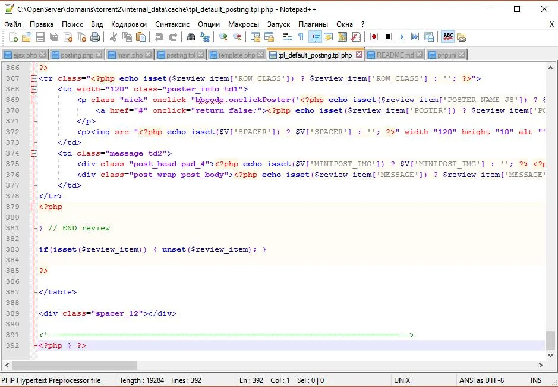Save the recorded macro icon
Image resolution: width=558 pixels, height=387 pixels.
[x=429, y=37]
